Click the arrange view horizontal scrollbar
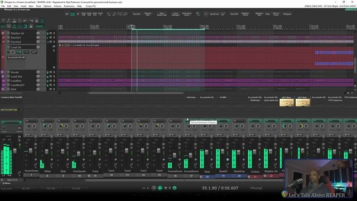 pyautogui.click(x=136, y=93)
